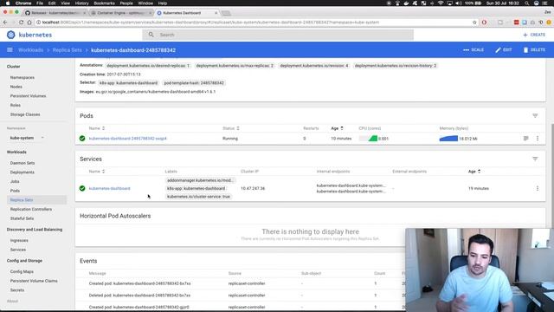Sort pods by Age column

[x=337, y=128]
